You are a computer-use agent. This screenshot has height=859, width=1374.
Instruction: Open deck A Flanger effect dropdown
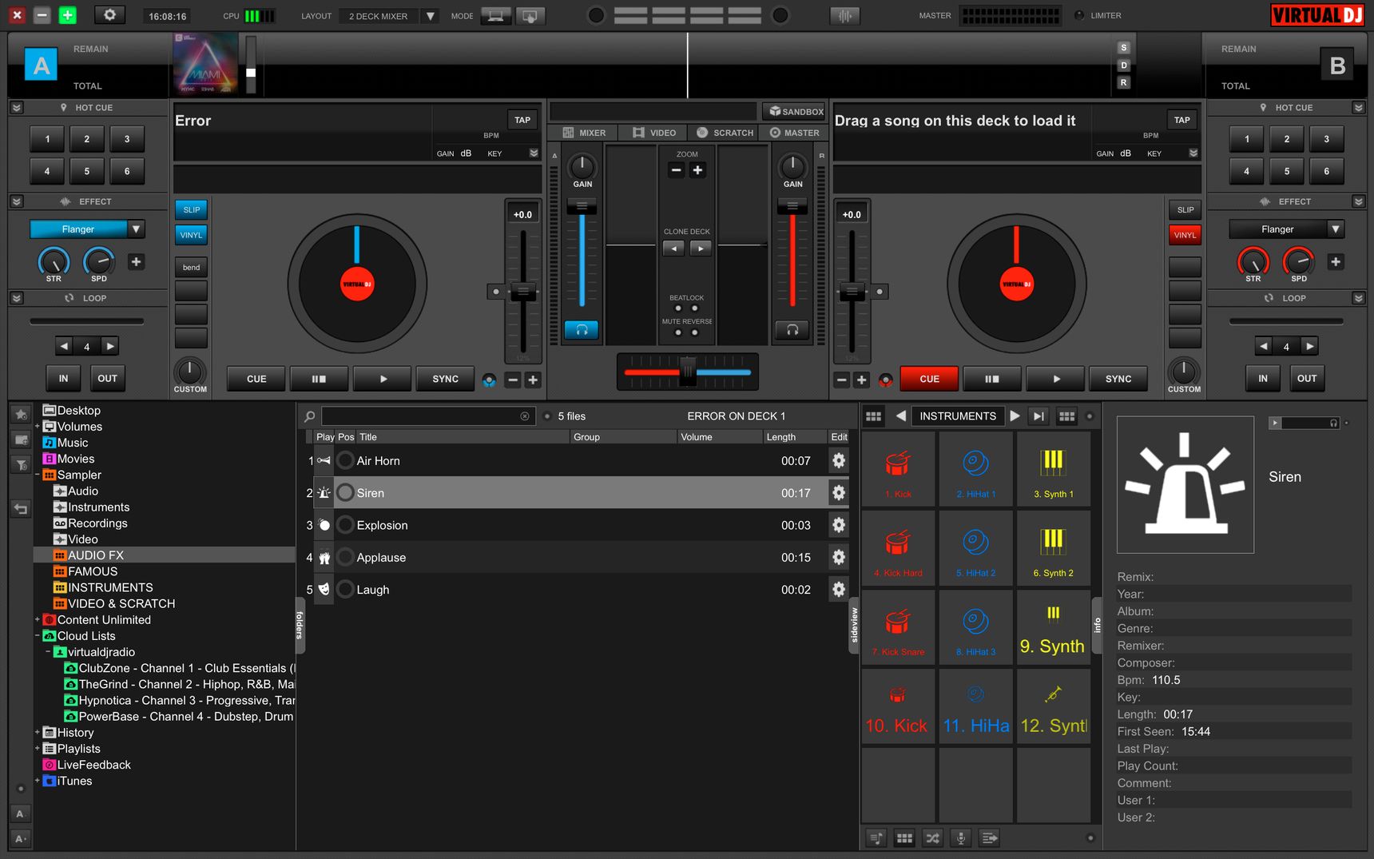pos(136,229)
